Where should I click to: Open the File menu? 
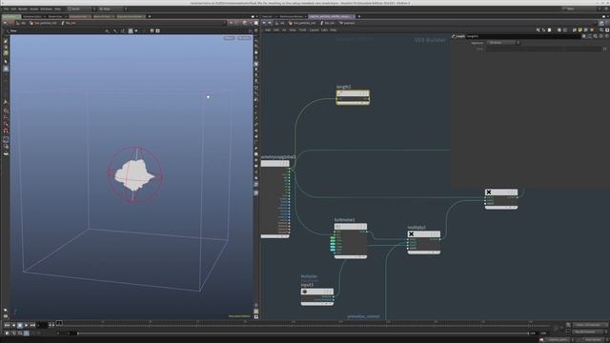pos(6,9)
